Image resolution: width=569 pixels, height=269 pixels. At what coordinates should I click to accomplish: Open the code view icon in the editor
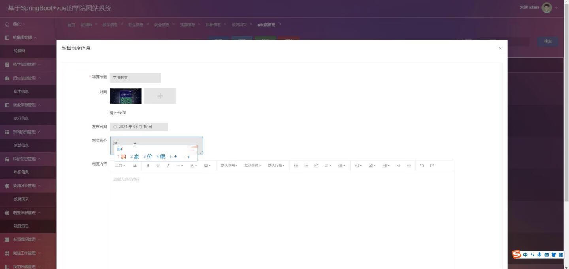tap(398, 166)
